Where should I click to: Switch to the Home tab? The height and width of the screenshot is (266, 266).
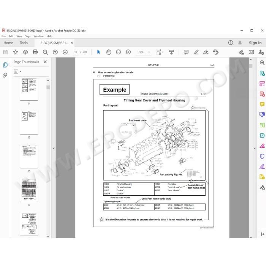pyautogui.click(x=8, y=43)
